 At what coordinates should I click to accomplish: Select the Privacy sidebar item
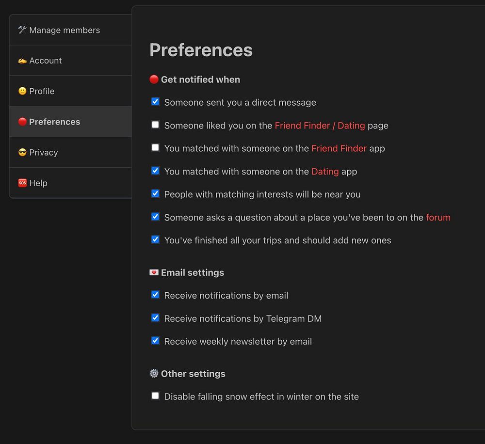[x=43, y=152]
